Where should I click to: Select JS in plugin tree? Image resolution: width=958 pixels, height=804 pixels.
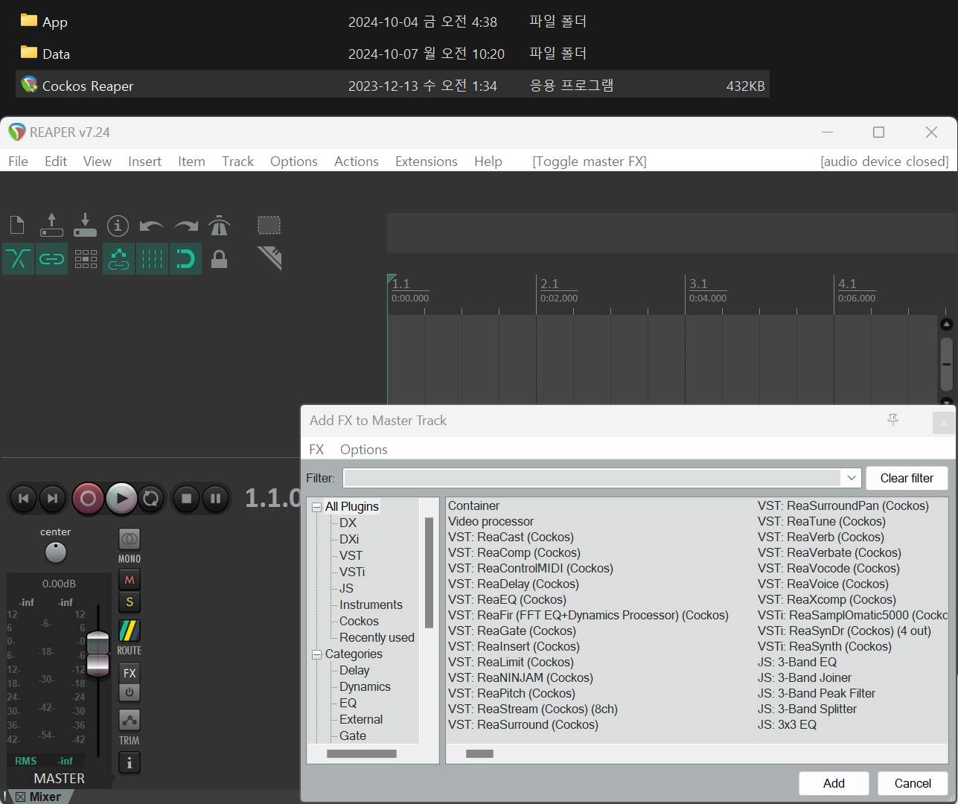(x=346, y=588)
